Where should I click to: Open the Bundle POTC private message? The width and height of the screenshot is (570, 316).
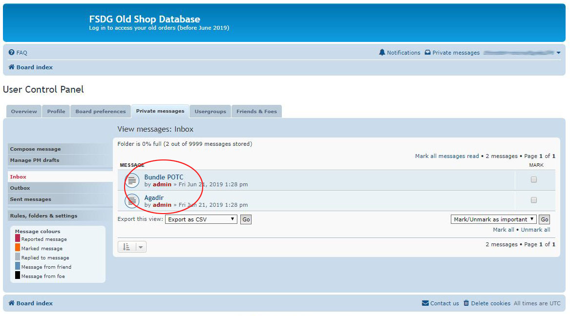(165, 177)
